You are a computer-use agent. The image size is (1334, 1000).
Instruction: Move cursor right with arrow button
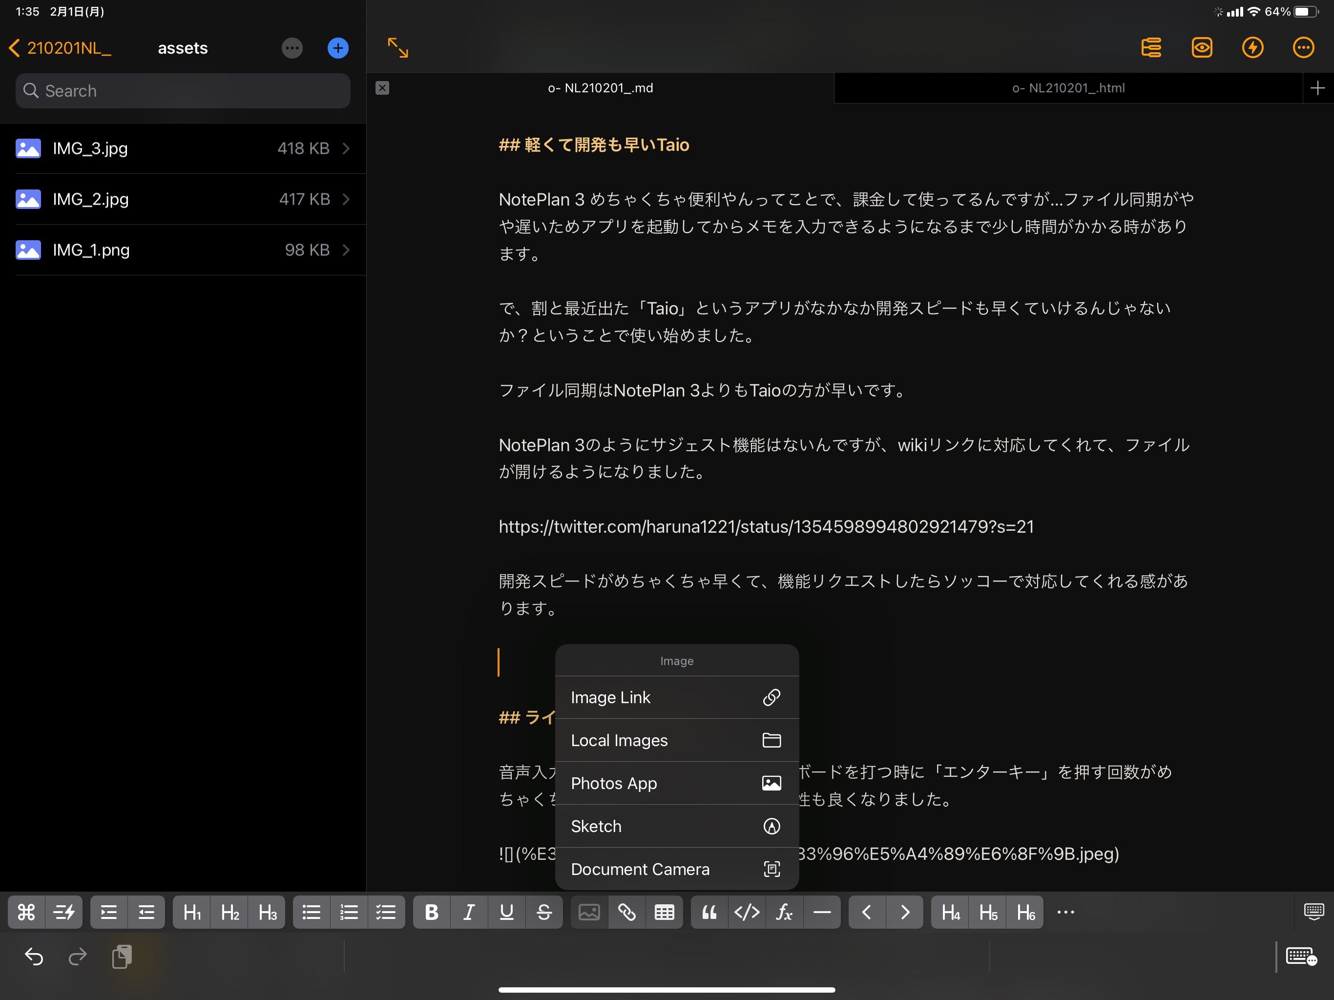click(x=905, y=912)
